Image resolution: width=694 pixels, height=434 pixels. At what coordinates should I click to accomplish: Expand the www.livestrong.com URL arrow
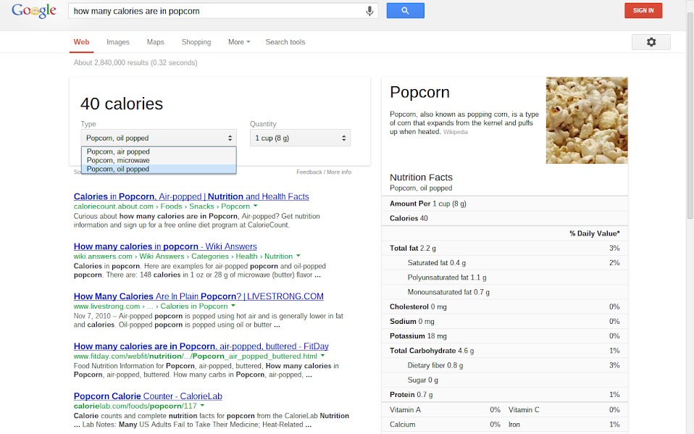(x=233, y=306)
